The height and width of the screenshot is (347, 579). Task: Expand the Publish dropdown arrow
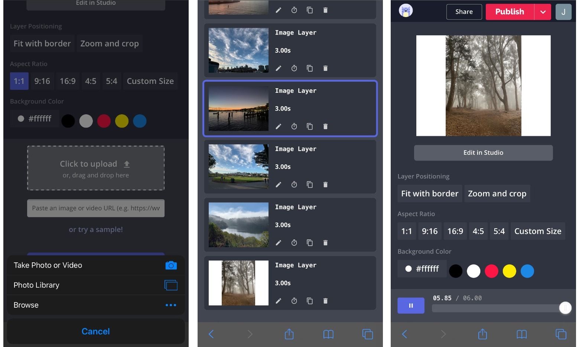pos(543,12)
